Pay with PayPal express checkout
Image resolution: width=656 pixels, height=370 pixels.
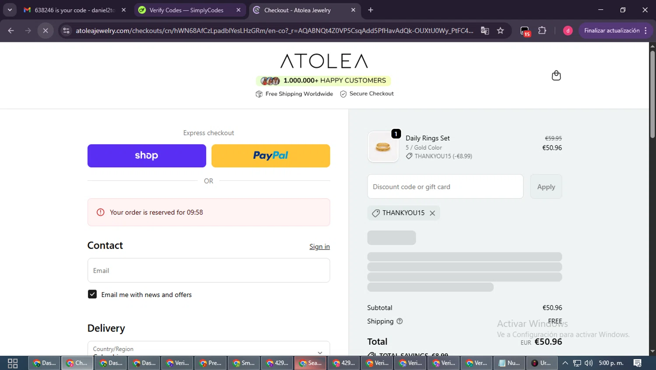coord(271,156)
